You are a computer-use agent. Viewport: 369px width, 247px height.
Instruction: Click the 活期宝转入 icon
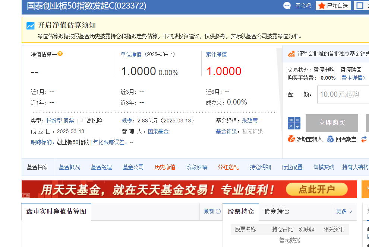[291, 139]
